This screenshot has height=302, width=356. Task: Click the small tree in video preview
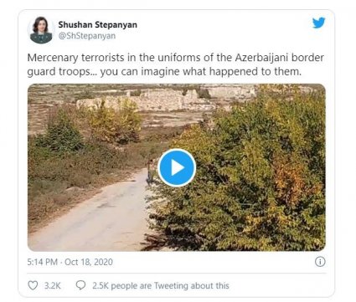(x=61, y=131)
